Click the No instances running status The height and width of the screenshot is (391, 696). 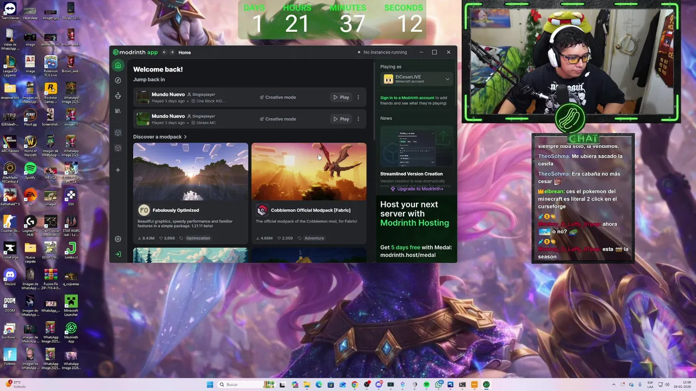coord(382,52)
